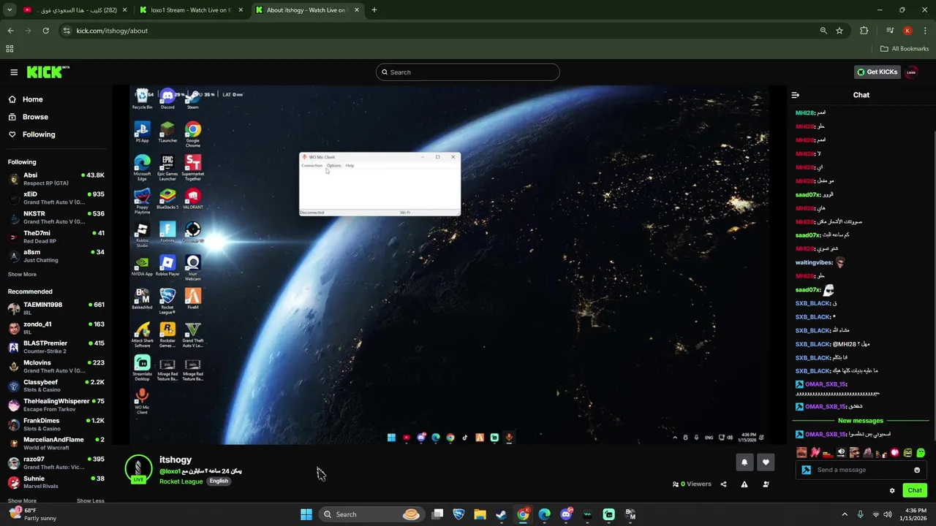Image resolution: width=936 pixels, height=526 pixels.
Task: Open the xEID channel in the sidebar
Action: [56, 198]
